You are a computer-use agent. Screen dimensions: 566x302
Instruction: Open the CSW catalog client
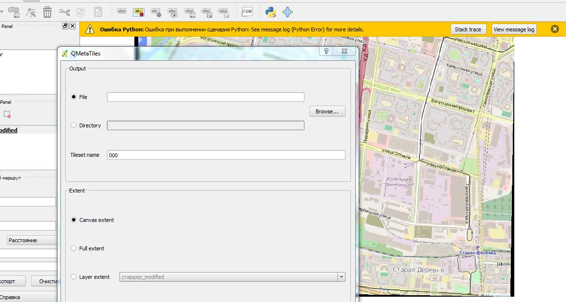247,12
